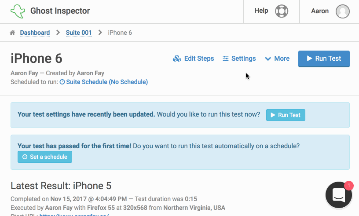Open the chat widget bubble

tap(339, 195)
